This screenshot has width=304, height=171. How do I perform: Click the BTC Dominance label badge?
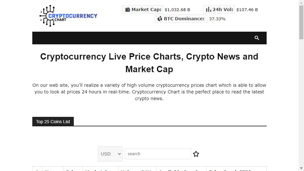[181, 19]
